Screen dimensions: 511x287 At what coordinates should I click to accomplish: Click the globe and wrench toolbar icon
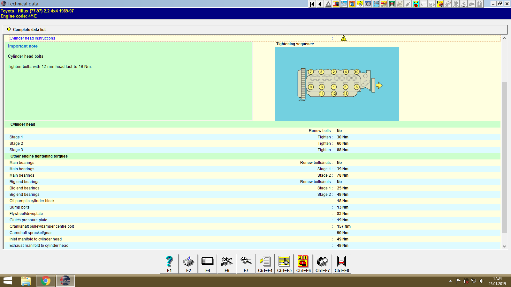click(352, 4)
